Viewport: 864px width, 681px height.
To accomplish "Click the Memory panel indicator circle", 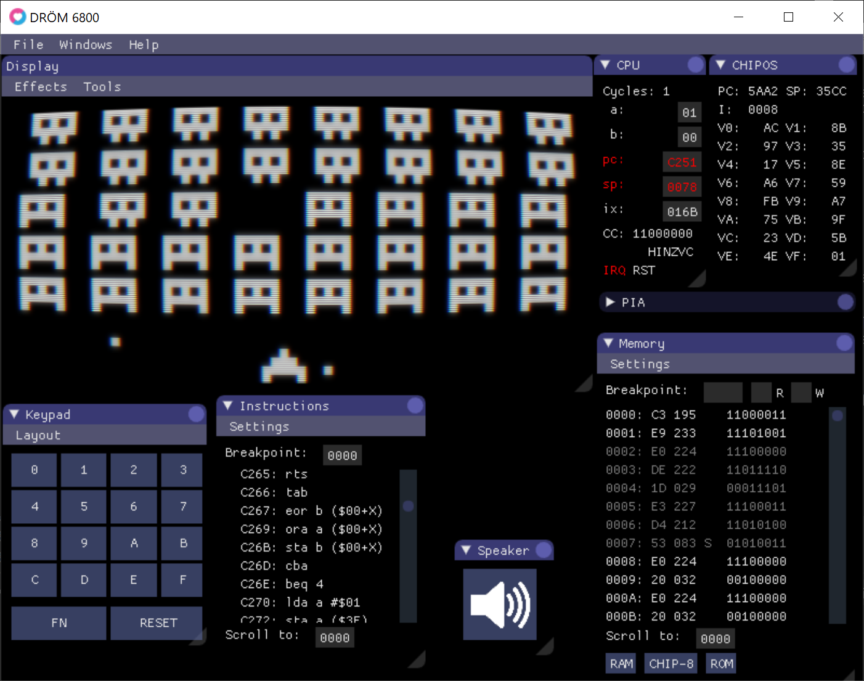I will pos(845,343).
